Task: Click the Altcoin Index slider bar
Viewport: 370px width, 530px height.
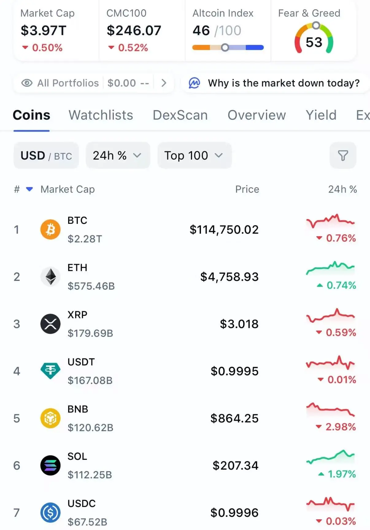Action: [x=228, y=47]
